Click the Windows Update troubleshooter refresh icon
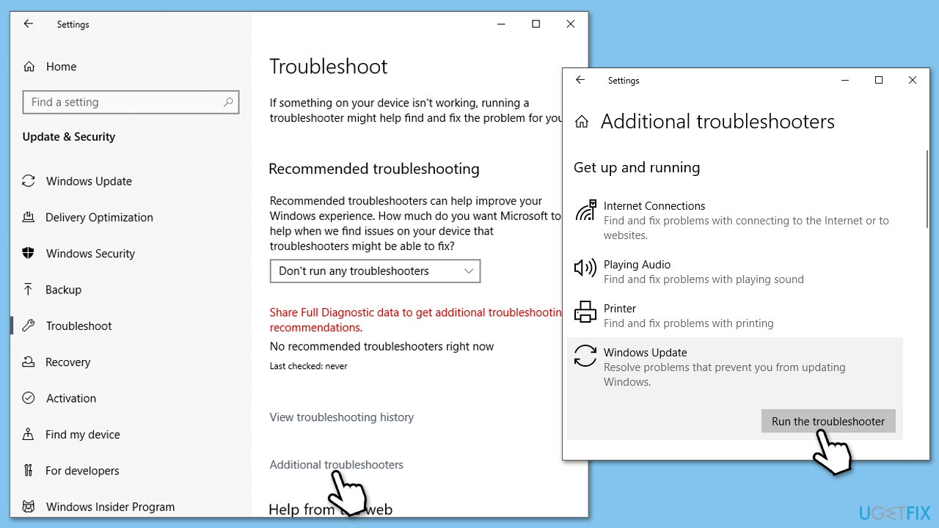Image resolution: width=939 pixels, height=528 pixels. click(x=585, y=356)
